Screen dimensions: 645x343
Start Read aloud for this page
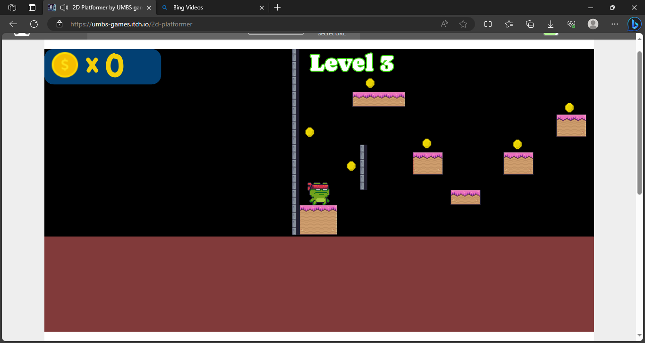coord(444,24)
